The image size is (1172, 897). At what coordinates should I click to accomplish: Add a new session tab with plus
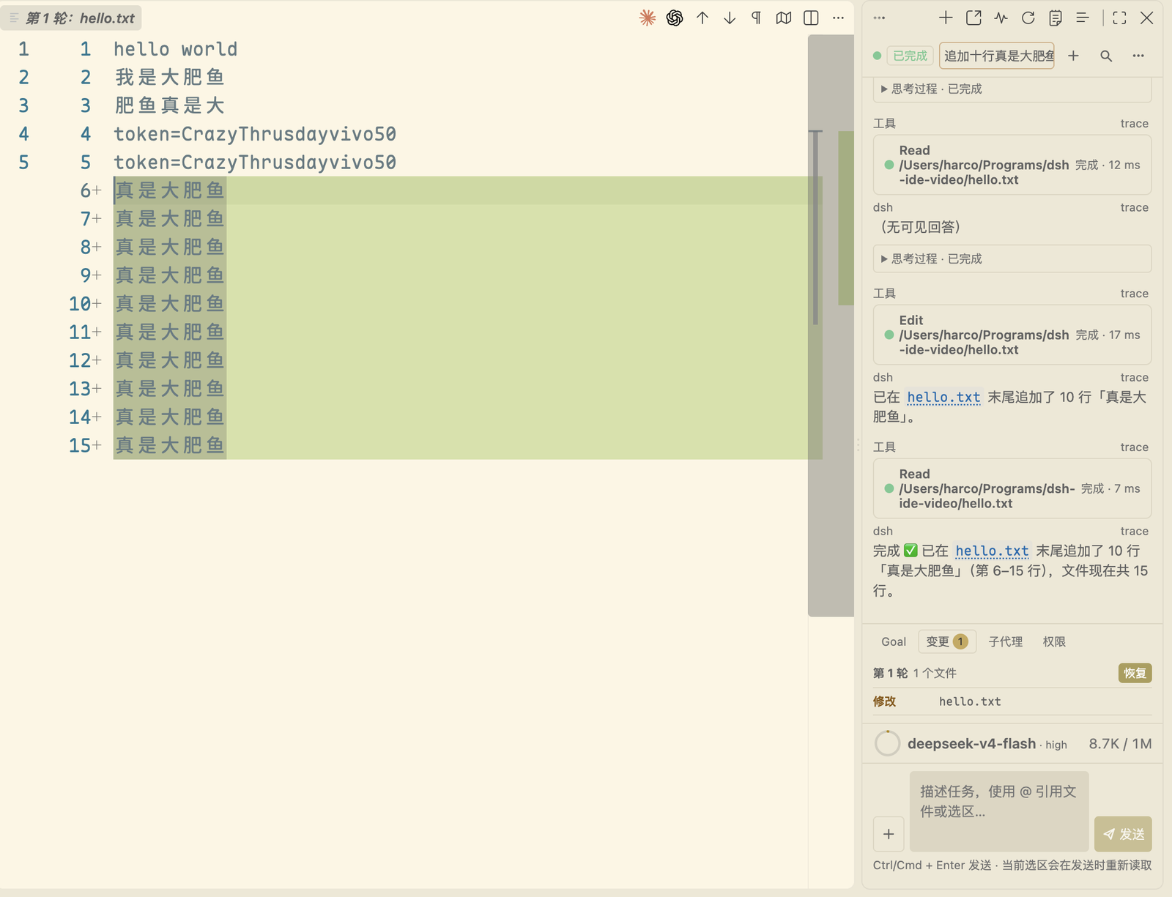click(1073, 56)
